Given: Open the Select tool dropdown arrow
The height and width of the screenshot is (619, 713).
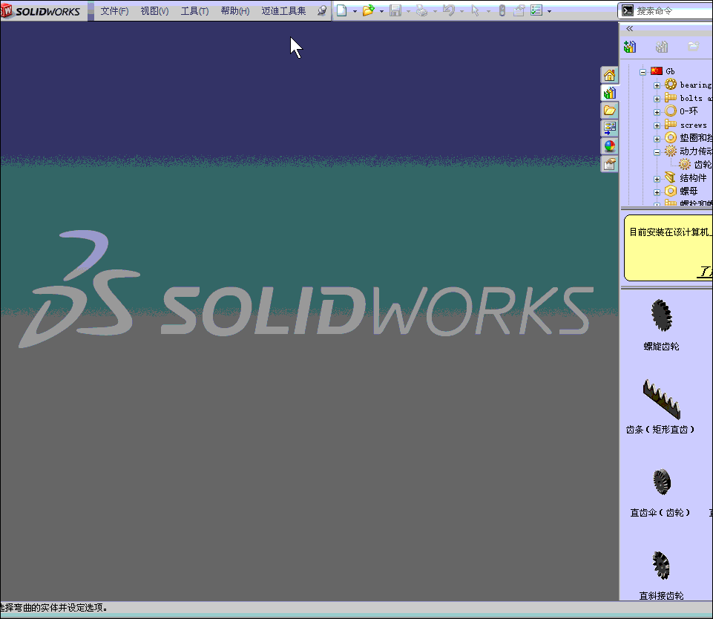Looking at the screenshot, I should [489, 11].
